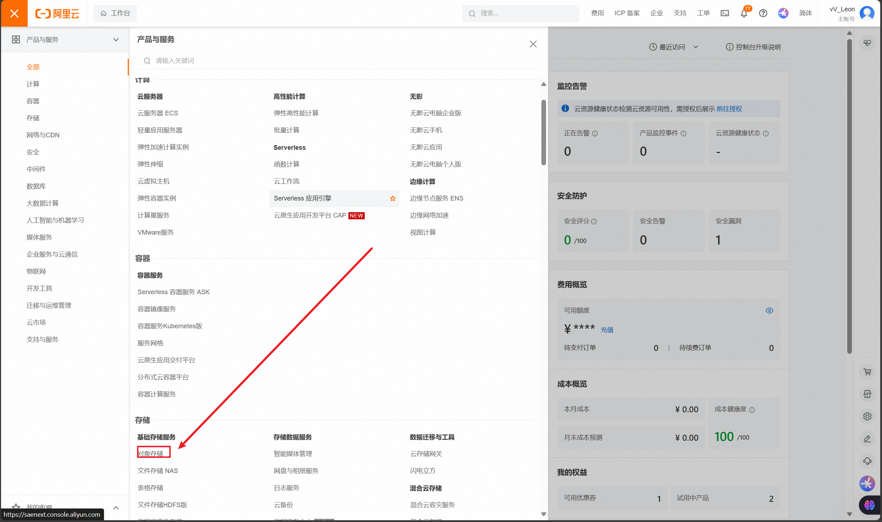Image resolution: width=882 pixels, height=522 pixels.
Task: Open the shopping cart icon in the right sidebar
Action: [x=867, y=372]
